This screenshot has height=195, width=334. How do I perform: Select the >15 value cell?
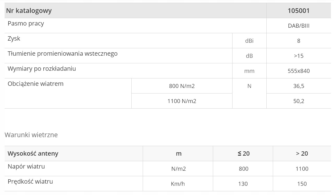tap(298, 56)
